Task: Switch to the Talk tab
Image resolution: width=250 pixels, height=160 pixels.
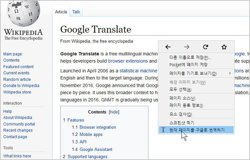Action: click(76, 12)
